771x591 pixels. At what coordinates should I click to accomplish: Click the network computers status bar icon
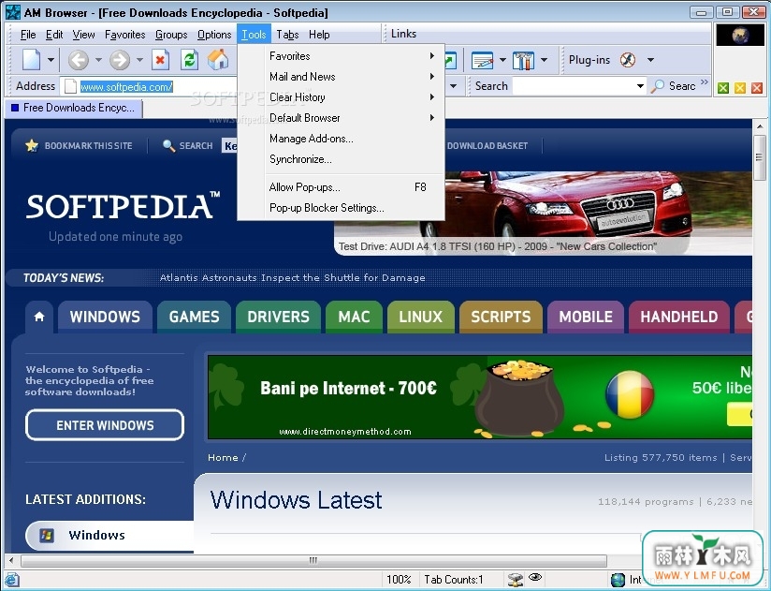[x=516, y=580]
